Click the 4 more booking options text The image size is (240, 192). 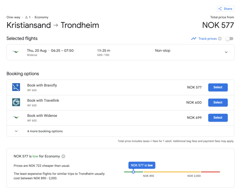[x=45, y=131]
